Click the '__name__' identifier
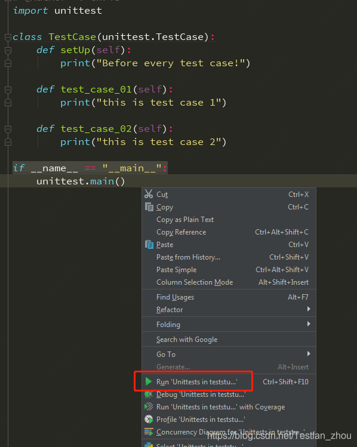The width and height of the screenshot is (357, 447). coord(54,168)
